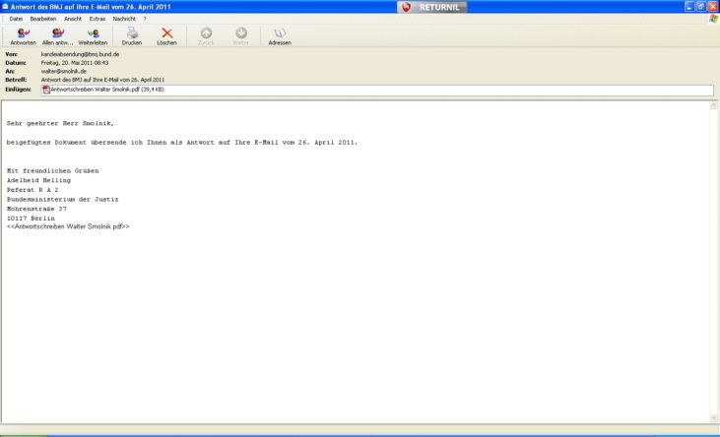Open the Datei menu
720x437 pixels.
(x=16, y=19)
